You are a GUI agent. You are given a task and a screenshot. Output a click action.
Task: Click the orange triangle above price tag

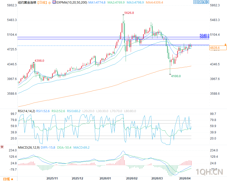pos(225,44)
